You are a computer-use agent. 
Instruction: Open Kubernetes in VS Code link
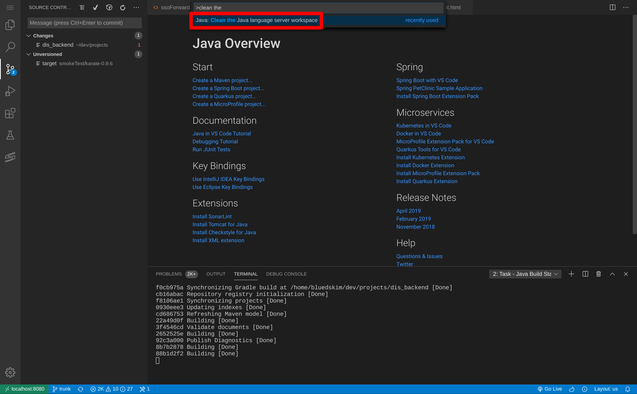click(424, 126)
